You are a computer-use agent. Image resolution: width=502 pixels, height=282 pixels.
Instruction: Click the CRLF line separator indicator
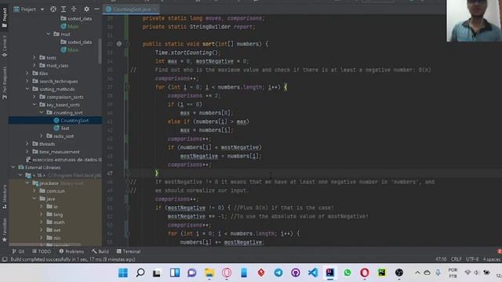[x=457, y=259]
